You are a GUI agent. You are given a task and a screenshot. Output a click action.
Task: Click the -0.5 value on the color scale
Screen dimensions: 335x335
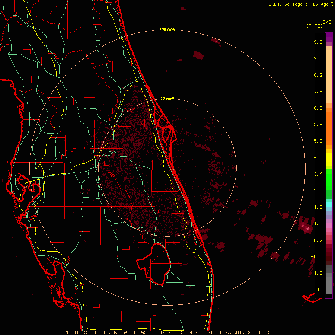coord(317,257)
